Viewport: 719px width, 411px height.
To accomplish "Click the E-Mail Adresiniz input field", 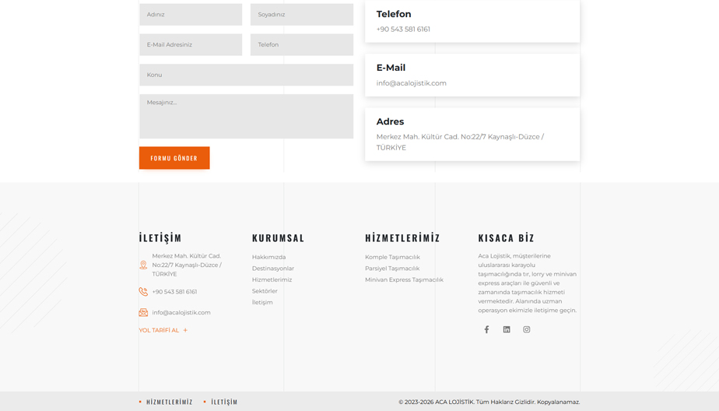I will (191, 44).
